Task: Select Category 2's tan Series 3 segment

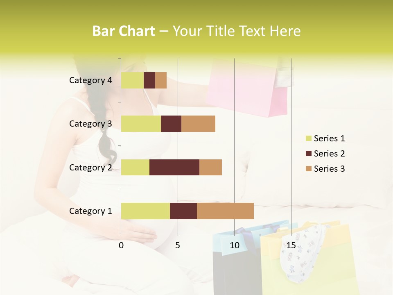Action: coord(210,167)
